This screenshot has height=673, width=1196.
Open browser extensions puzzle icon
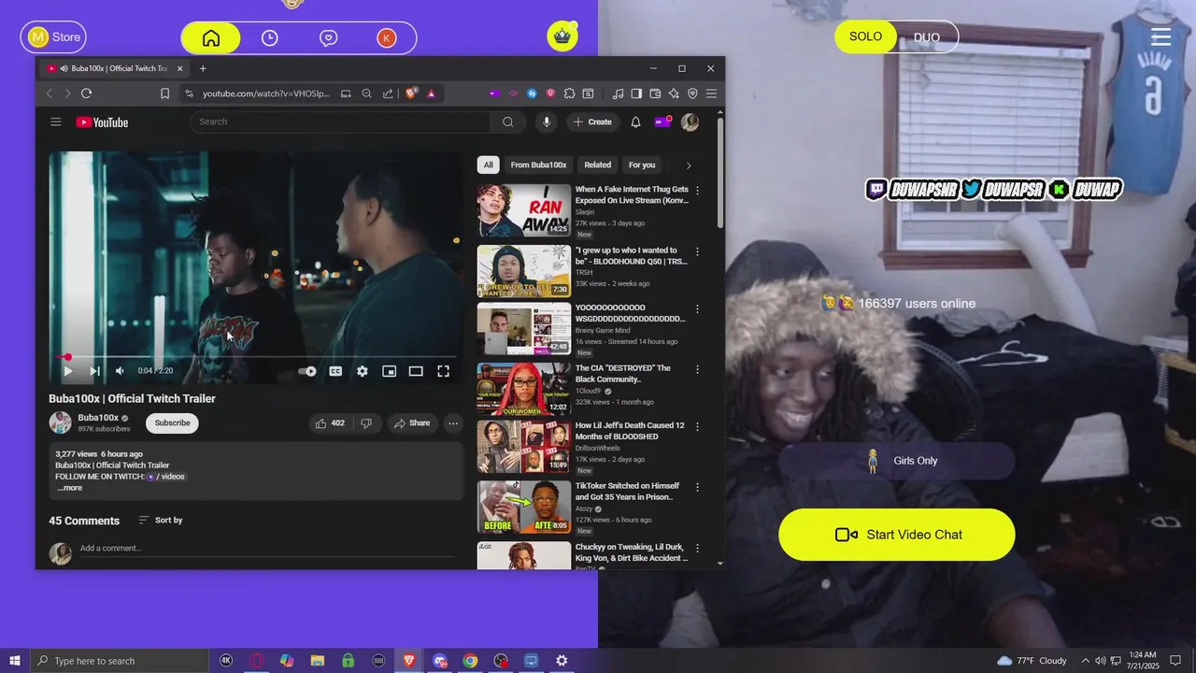pos(569,93)
